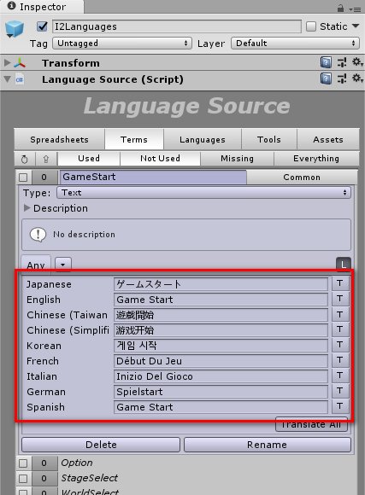Click the T button for French
The height and width of the screenshot is (495, 365).
click(340, 360)
